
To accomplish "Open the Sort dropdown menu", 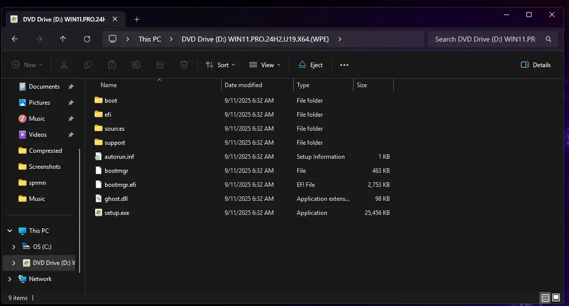I will coord(220,65).
